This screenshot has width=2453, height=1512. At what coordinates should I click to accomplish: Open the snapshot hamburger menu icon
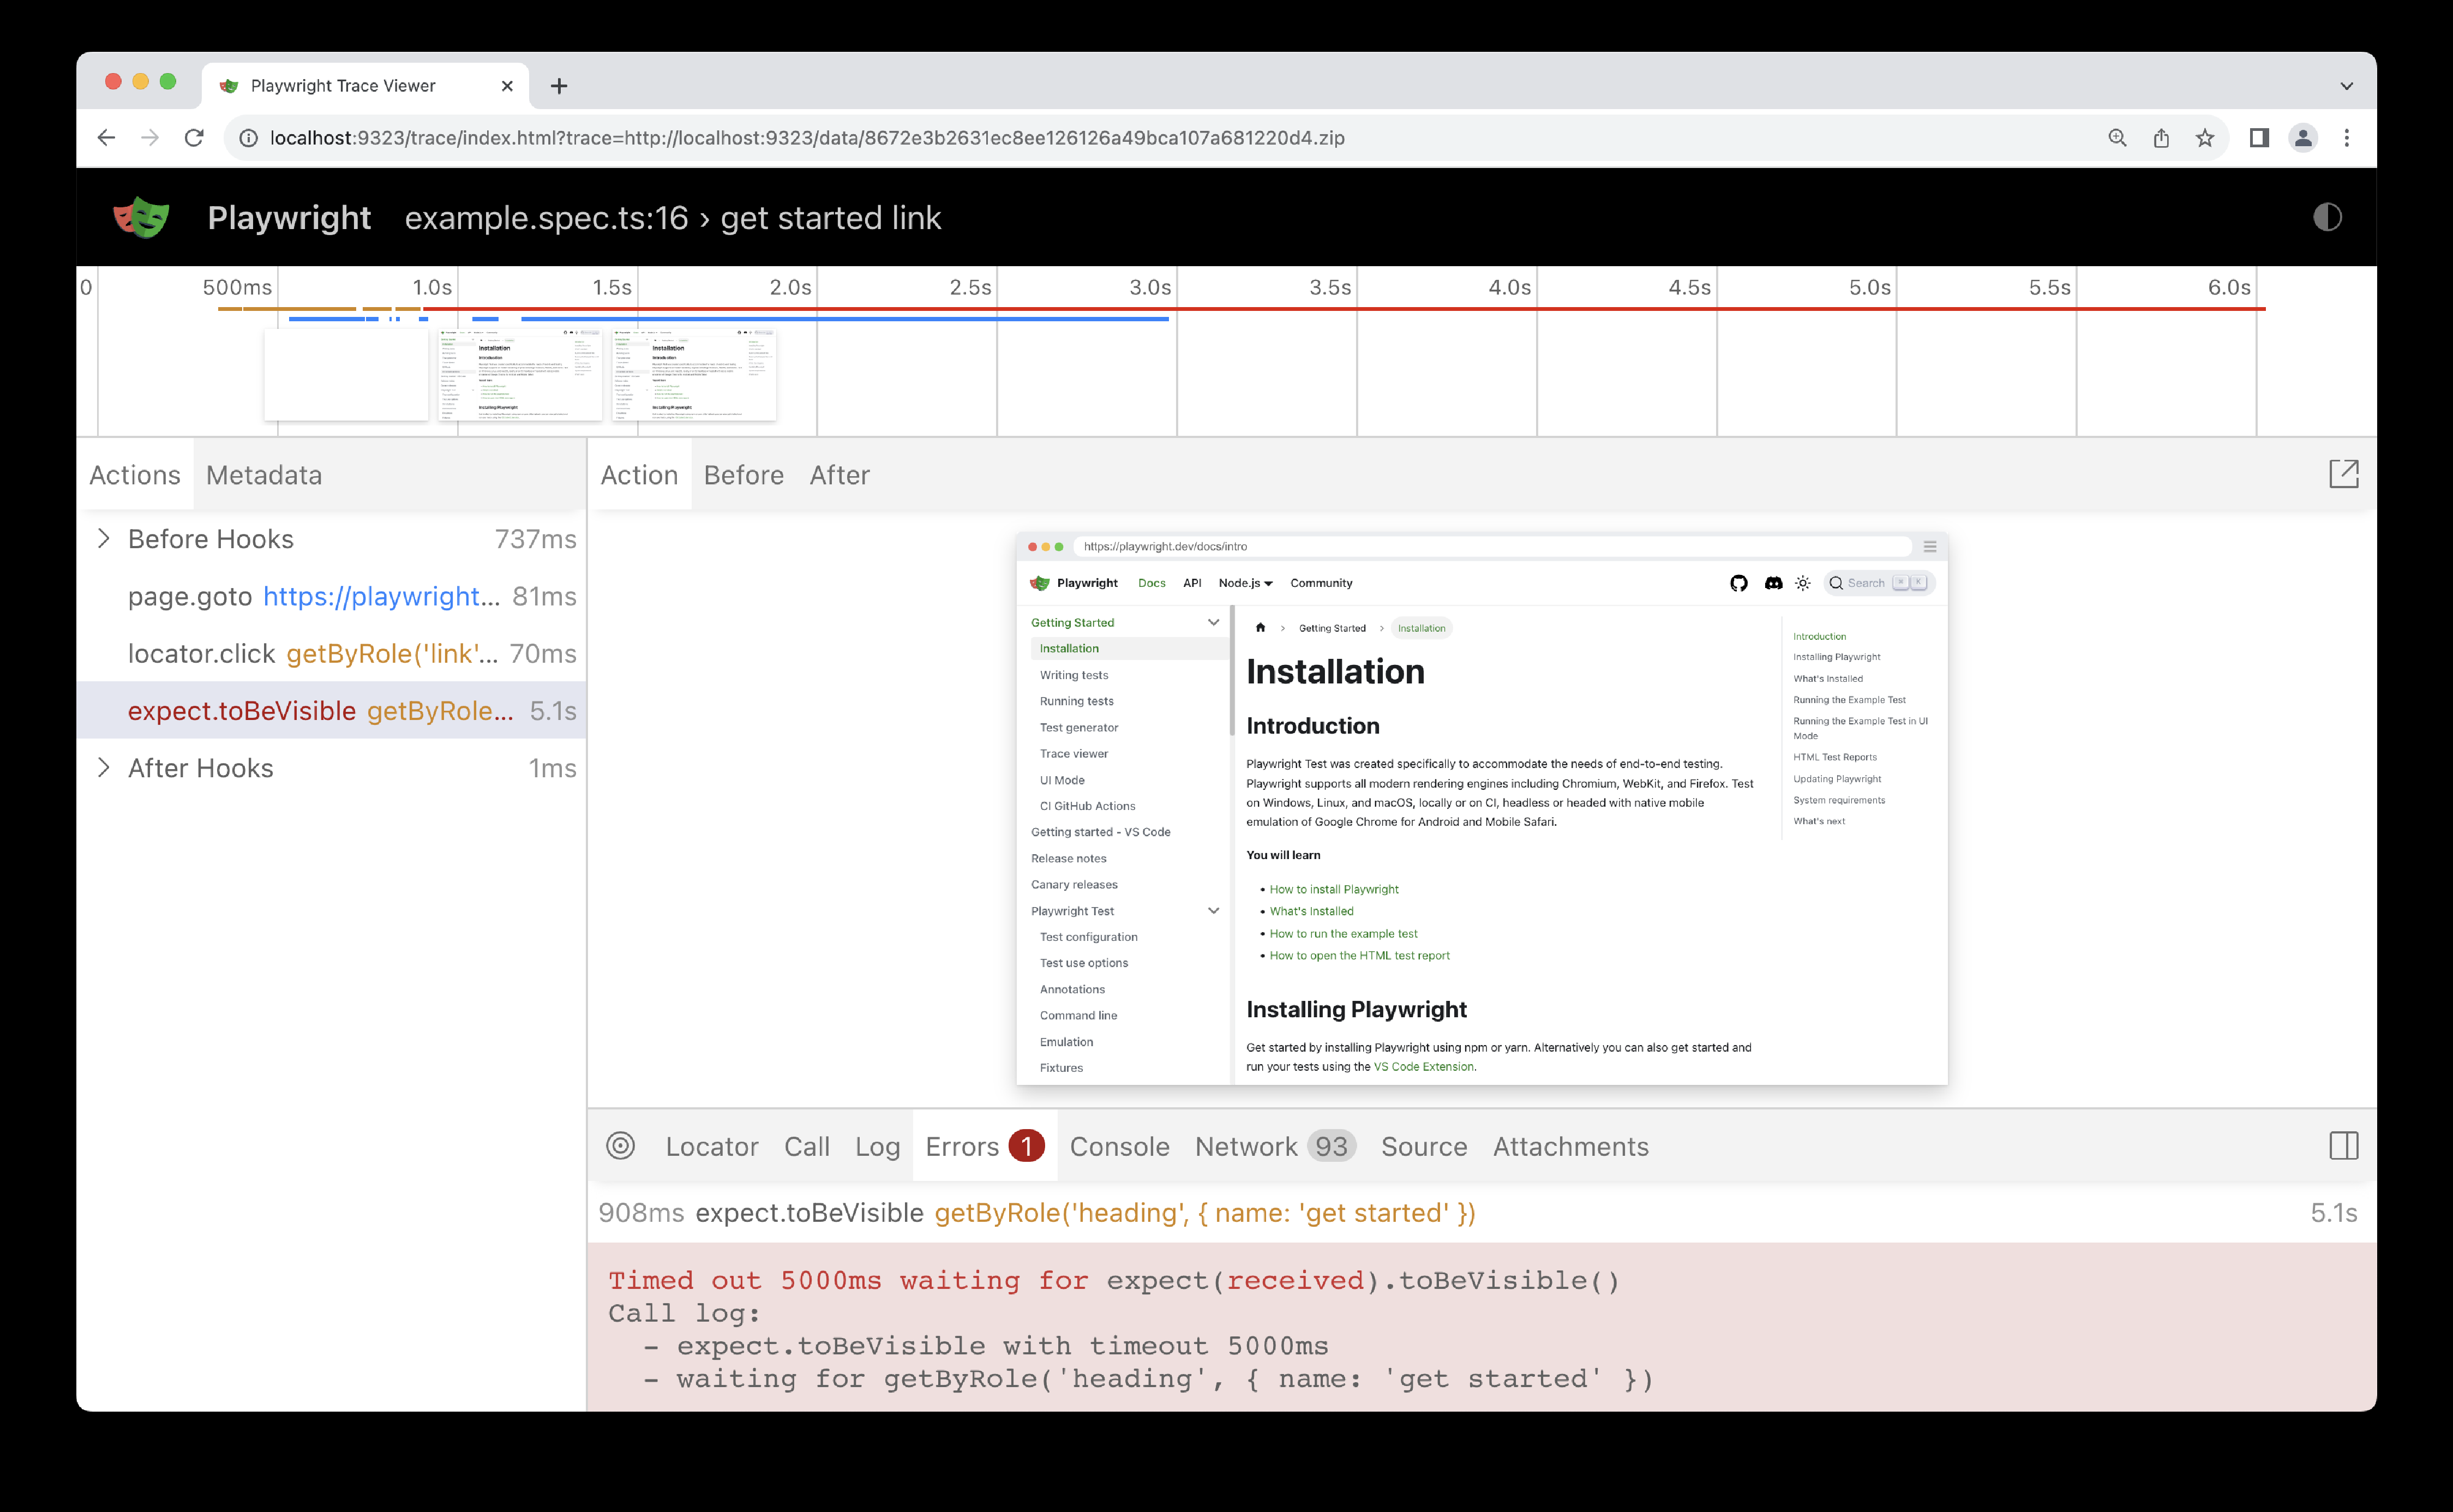(1930, 547)
